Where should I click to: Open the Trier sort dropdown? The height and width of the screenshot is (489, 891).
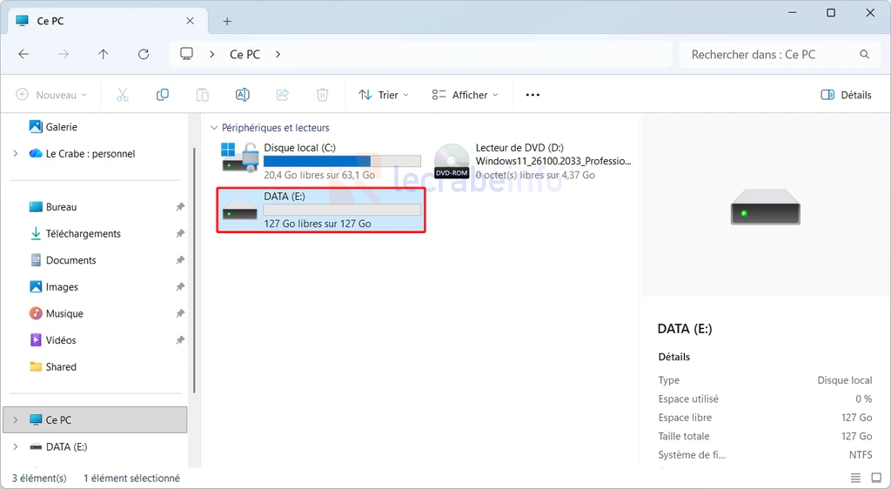[384, 95]
